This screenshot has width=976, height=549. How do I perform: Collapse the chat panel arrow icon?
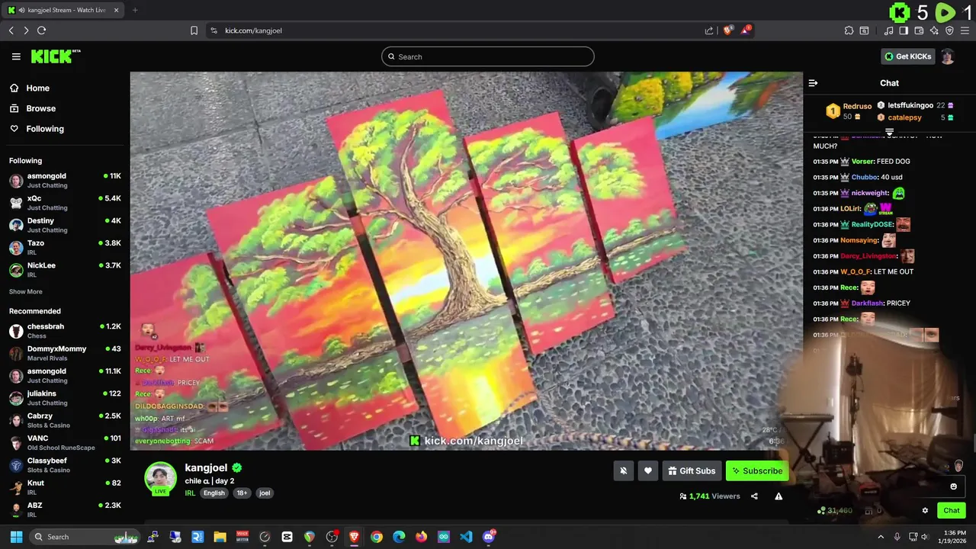[813, 83]
